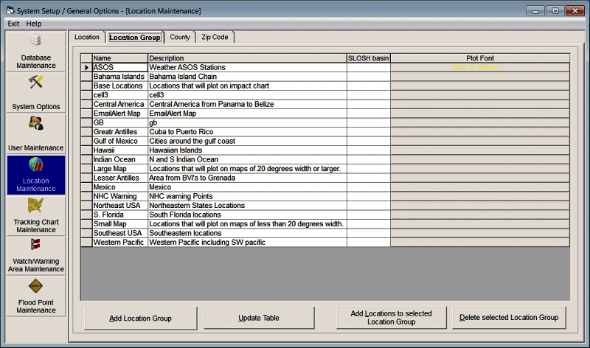
Task: Switch to the Zip Code tab
Action: click(215, 37)
